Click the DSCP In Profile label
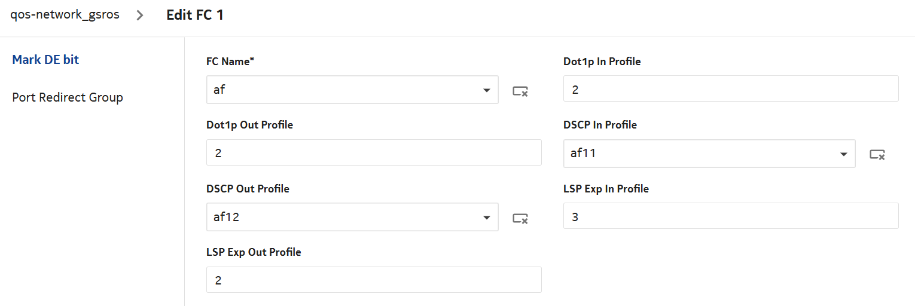 [600, 125]
